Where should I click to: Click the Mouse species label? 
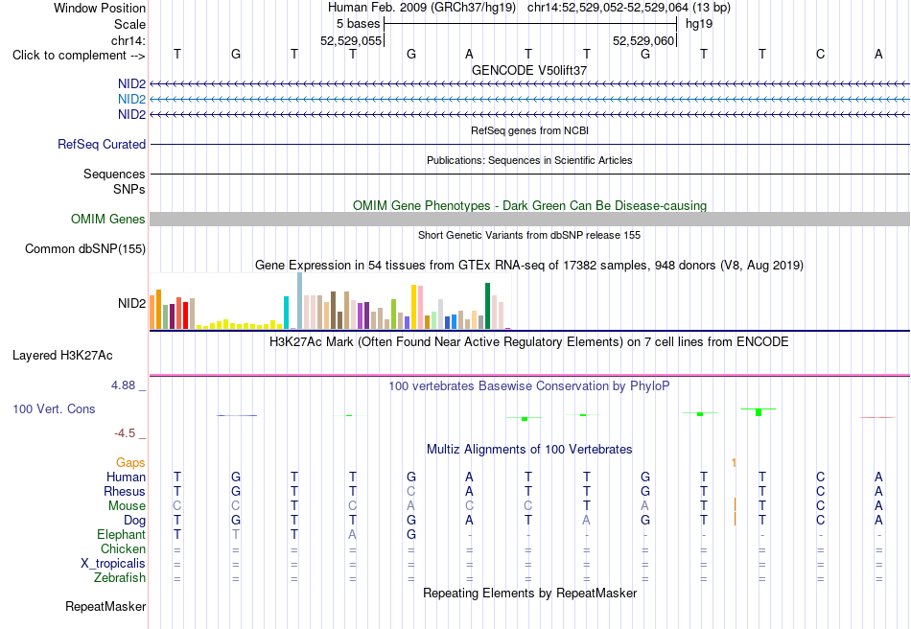[x=127, y=506]
